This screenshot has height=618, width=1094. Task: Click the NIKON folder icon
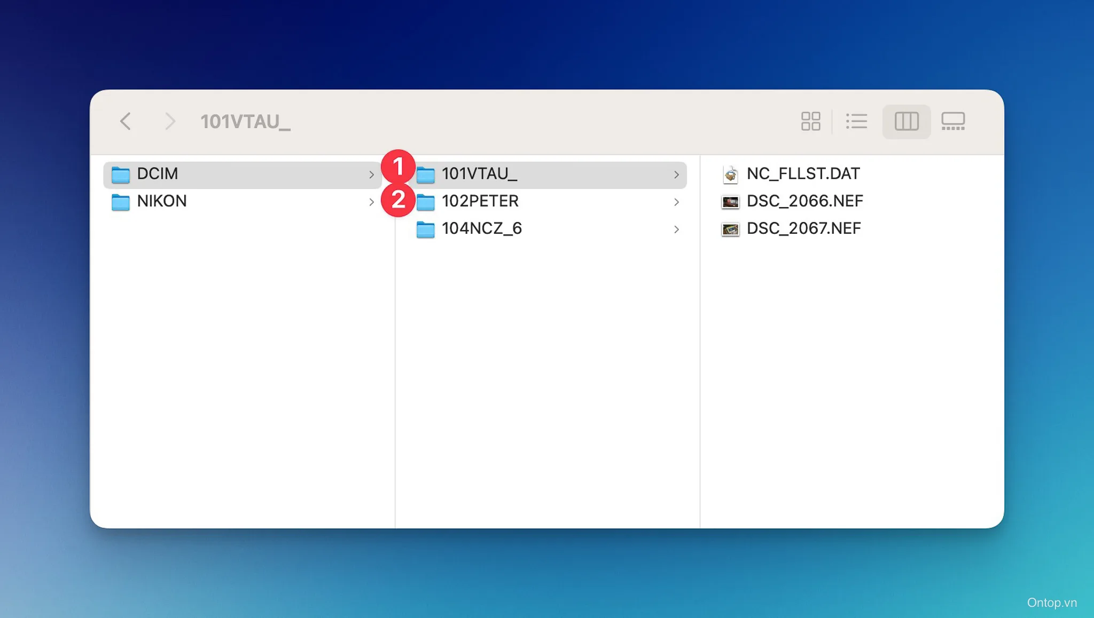click(x=121, y=202)
